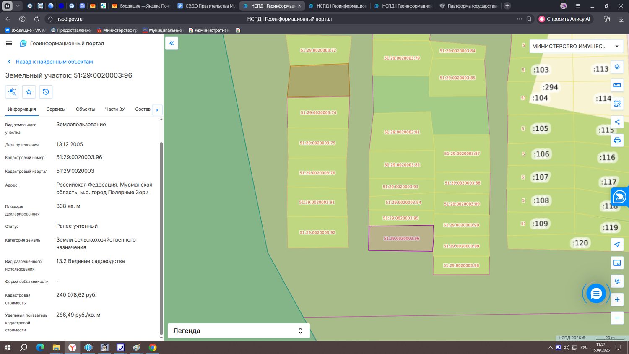This screenshot has width=629, height=354.
Task: Open the Объекты tab
Action: pyautogui.click(x=85, y=109)
